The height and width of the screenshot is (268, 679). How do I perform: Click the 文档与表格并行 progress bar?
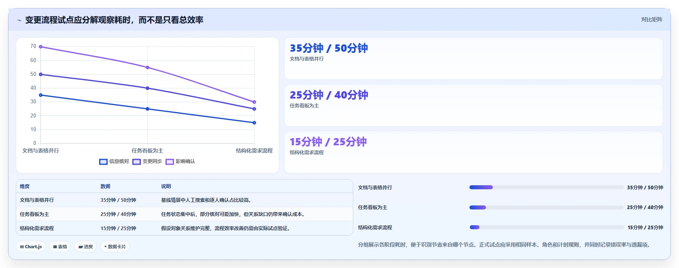click(546, 187)
